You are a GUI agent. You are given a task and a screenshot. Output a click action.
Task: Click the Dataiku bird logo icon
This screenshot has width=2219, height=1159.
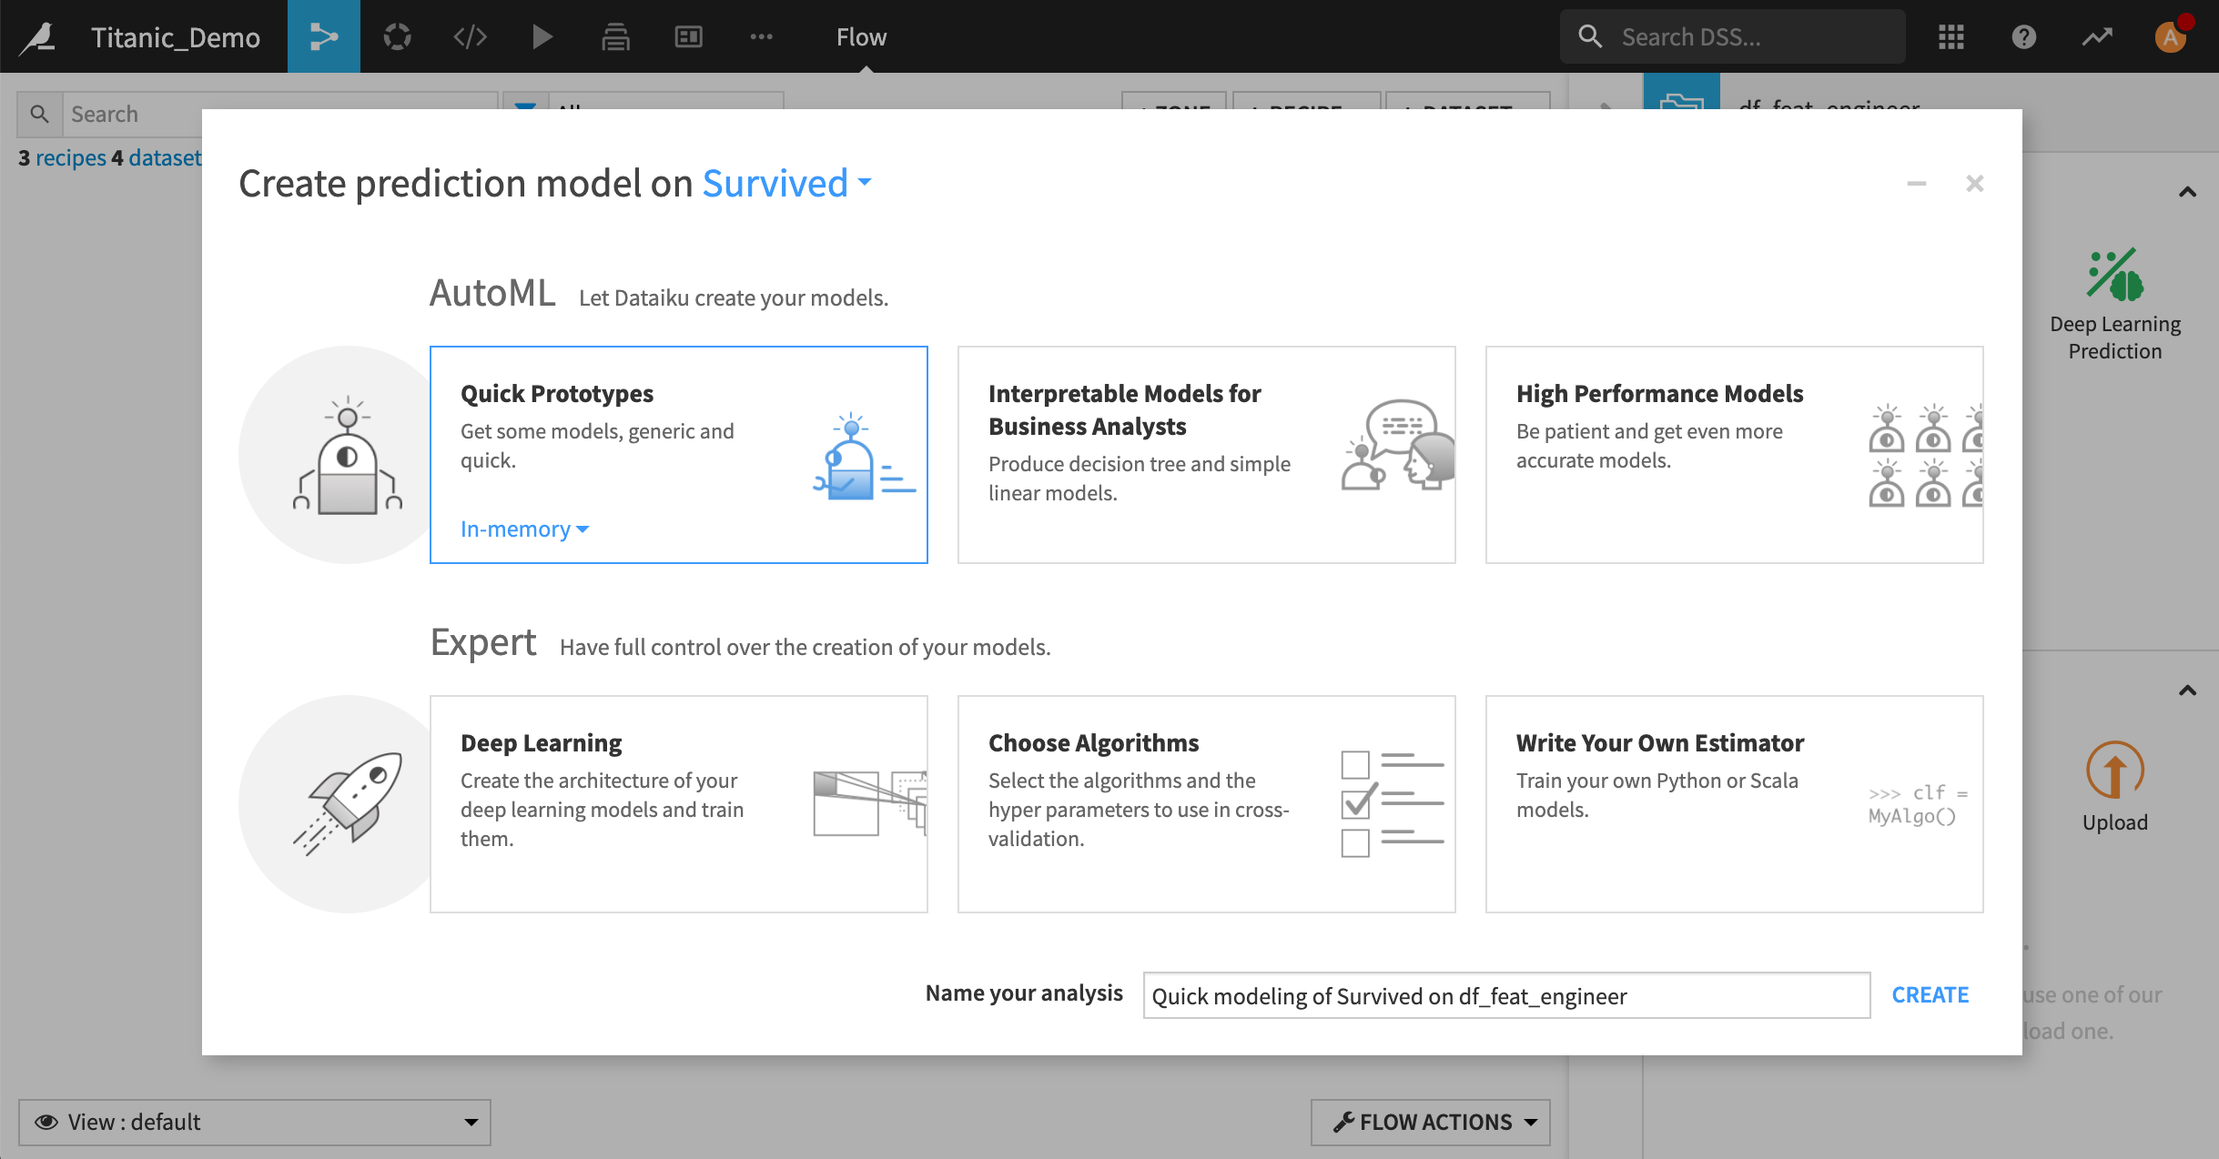tap(39, 37)
